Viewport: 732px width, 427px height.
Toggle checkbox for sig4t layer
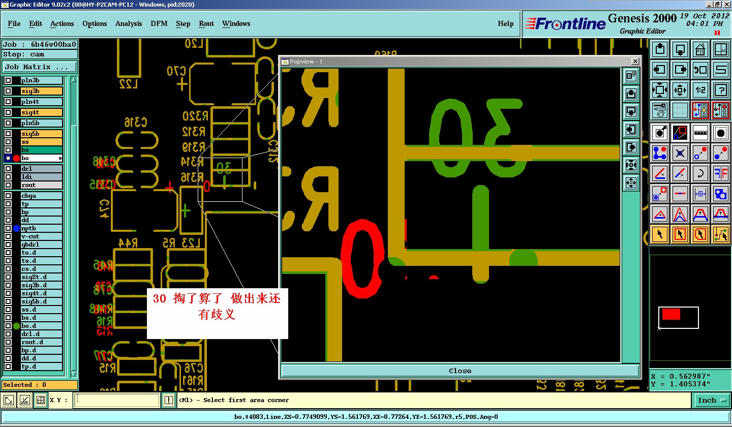8,112
